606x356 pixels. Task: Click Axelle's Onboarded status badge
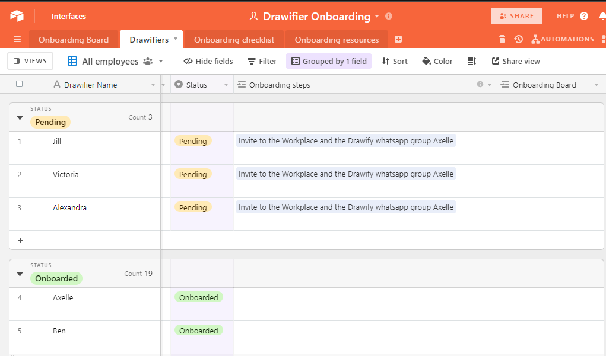[199, 297]
